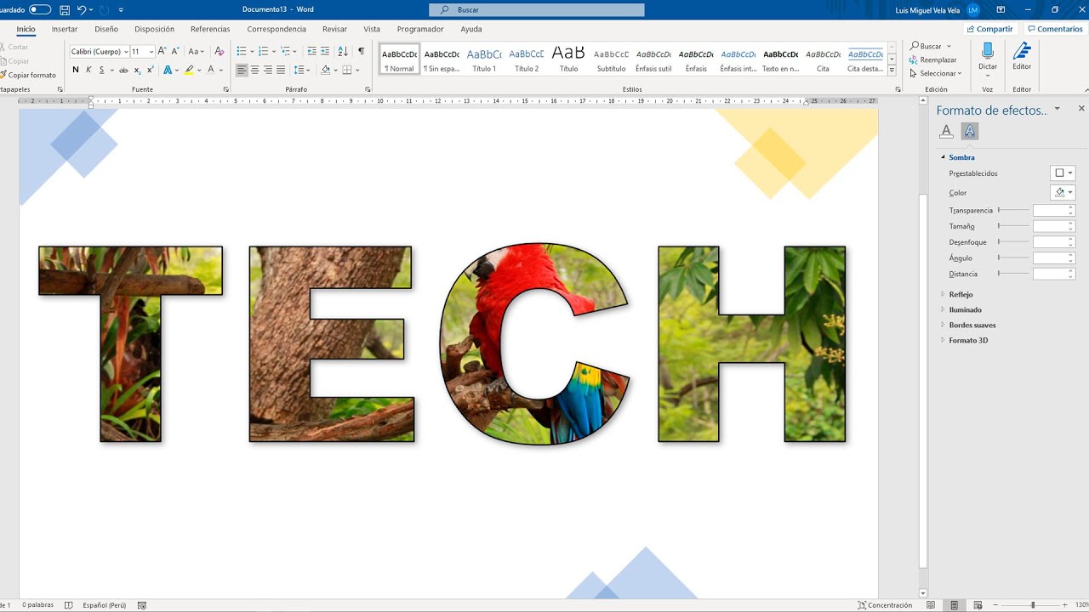Switch to the Disposición tab
1089x612 pixels.
click(x=154, y=29)
